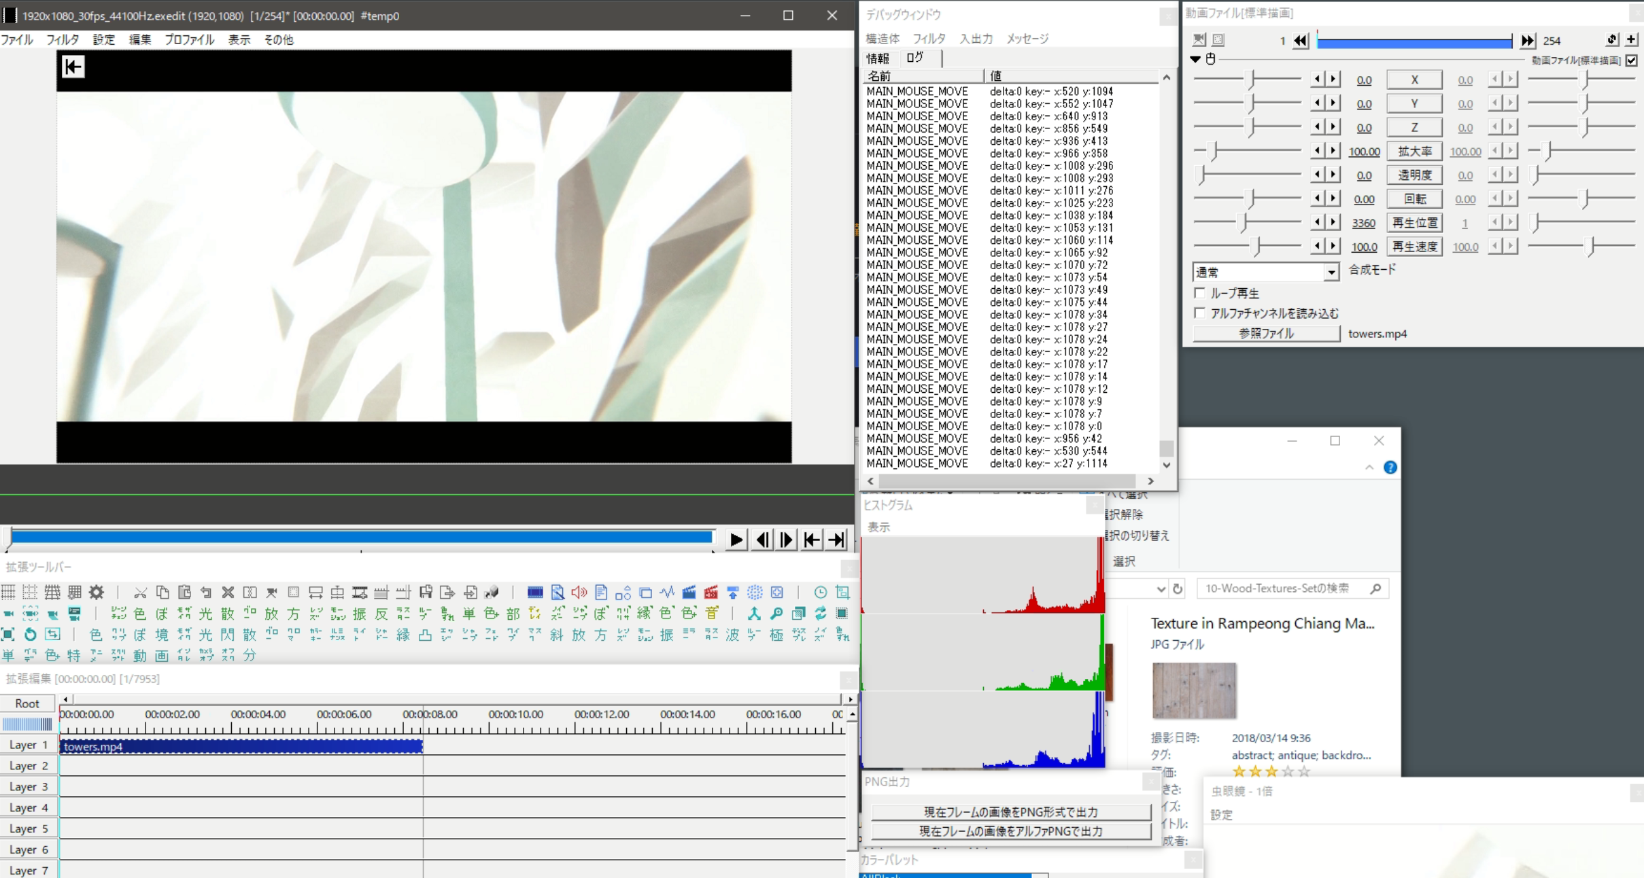Click the scissors cut icon in toolbar
This screenshot has height=878, width=1644.
click(140, 592)
